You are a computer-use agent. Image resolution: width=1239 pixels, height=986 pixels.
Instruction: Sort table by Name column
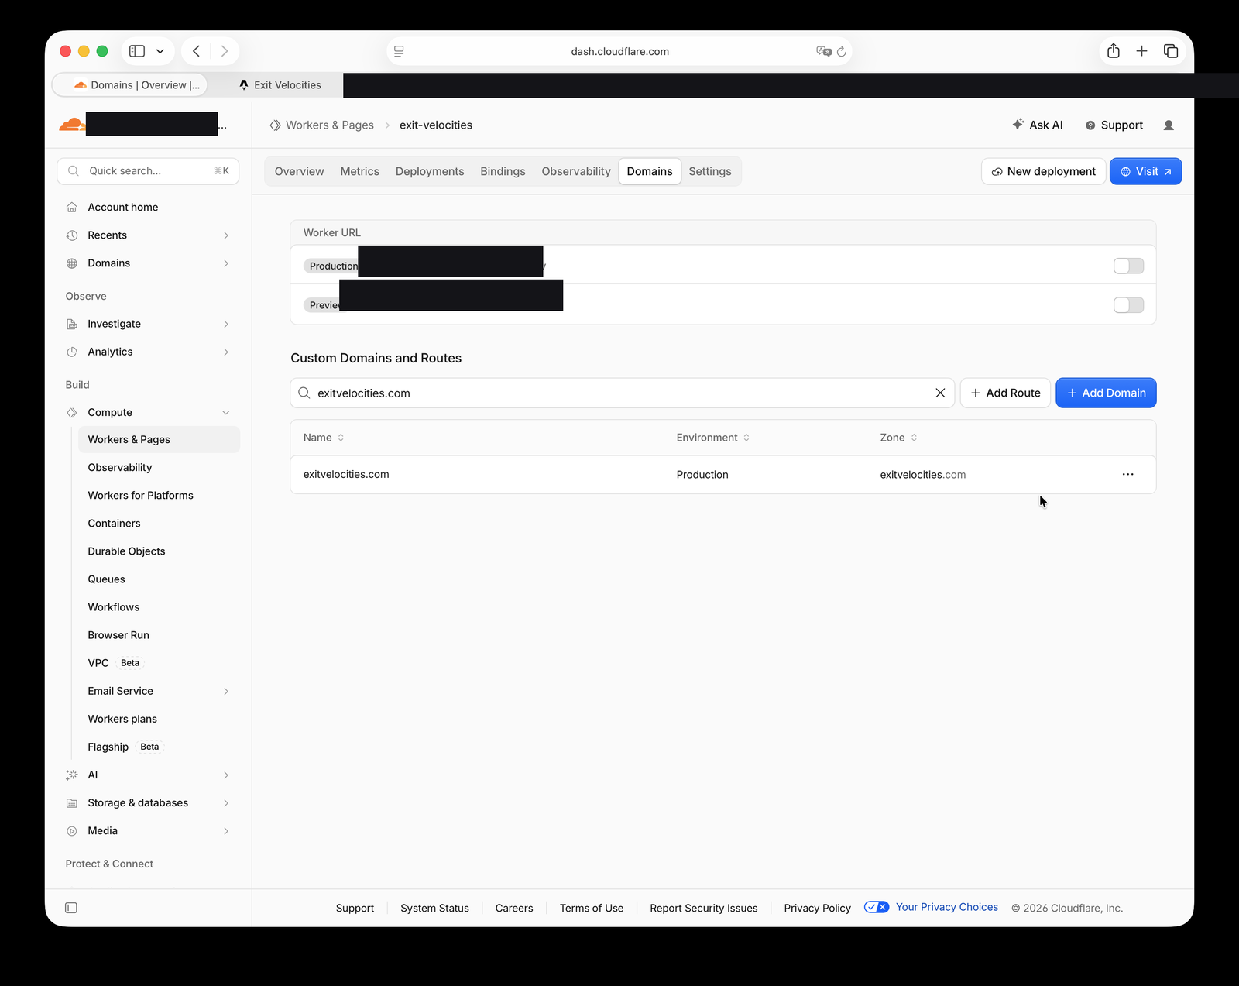click(324, 438)
